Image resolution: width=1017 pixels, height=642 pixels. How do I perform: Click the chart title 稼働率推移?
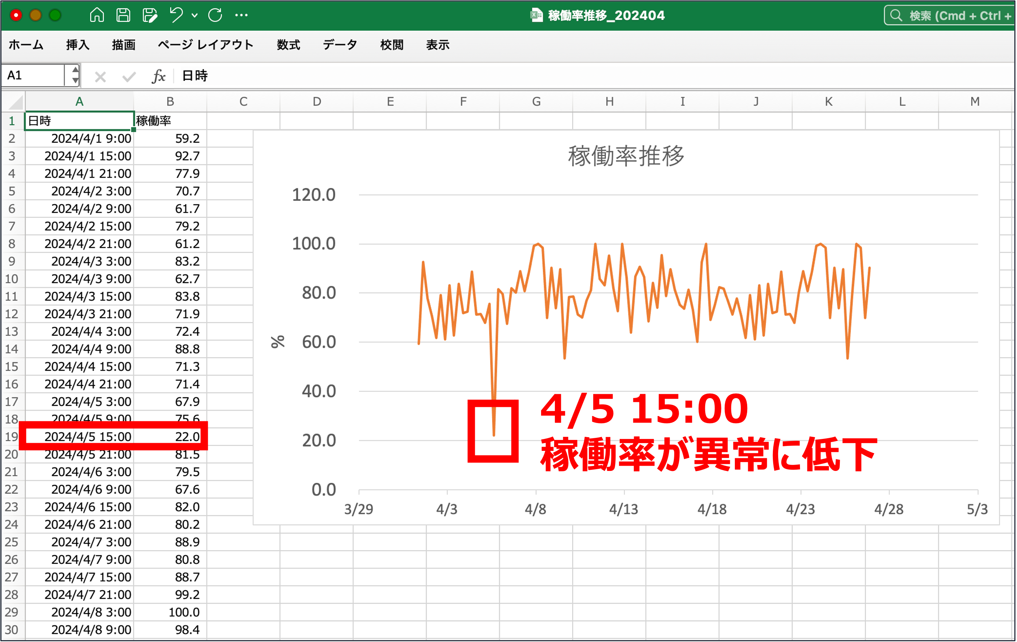coord(626,156)
